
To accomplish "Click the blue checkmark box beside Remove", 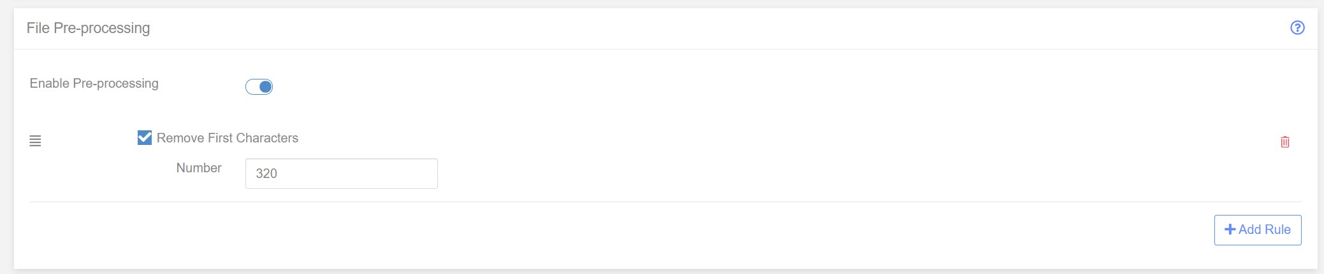I will click(145, 137).
